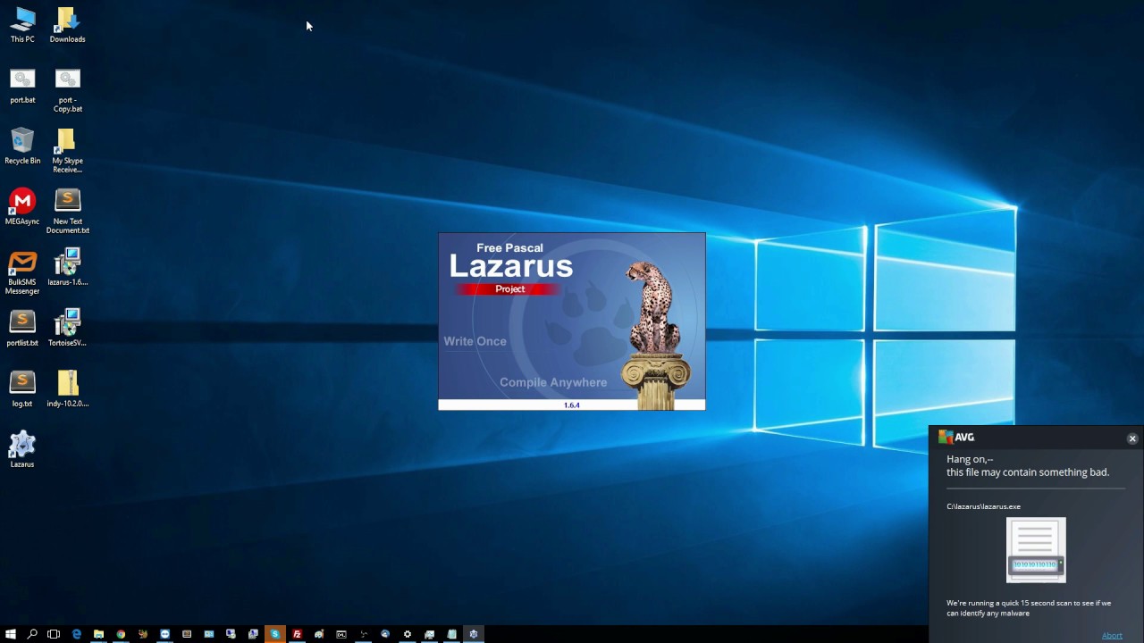Open Google Chrome from the taskbar
This screenshot has height=643, width=1144.
121,634
